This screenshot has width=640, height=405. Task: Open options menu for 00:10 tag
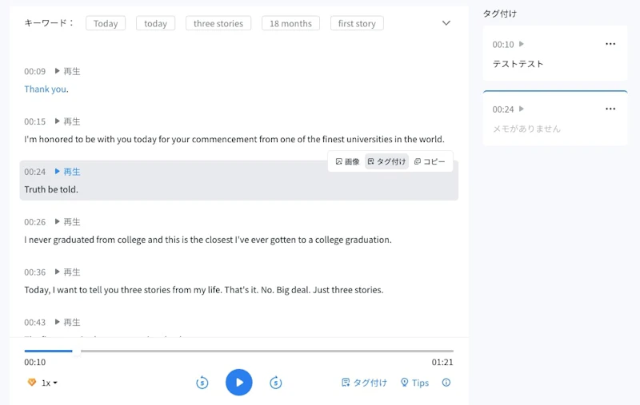pos(610,44)
